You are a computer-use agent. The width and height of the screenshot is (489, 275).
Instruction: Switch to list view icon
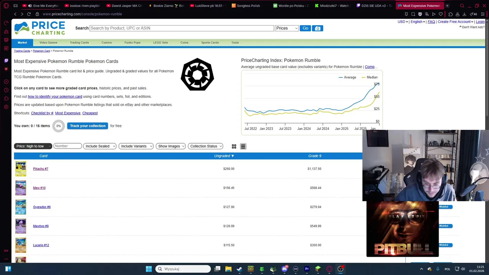tap(243, 146)
